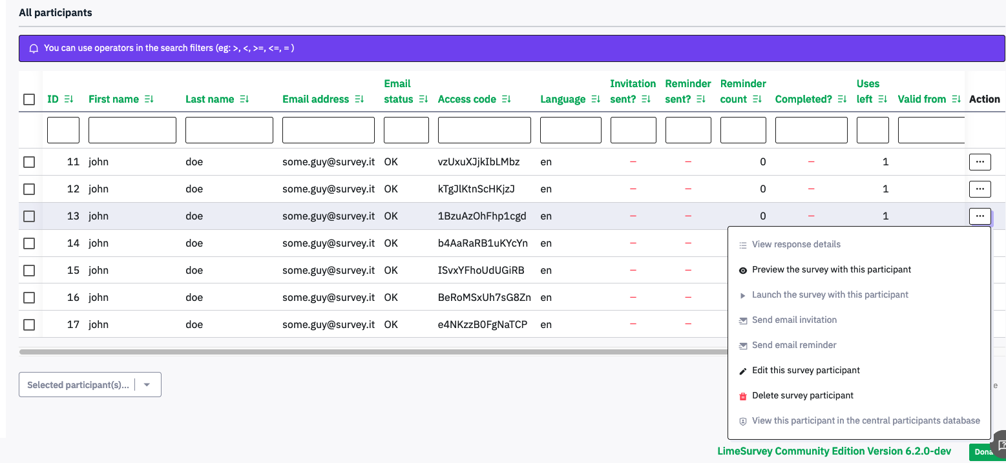The width and height of the screenshot is (1006, 463).
Task: Tick the checkbox for participant ID 16
Action: 29,298
